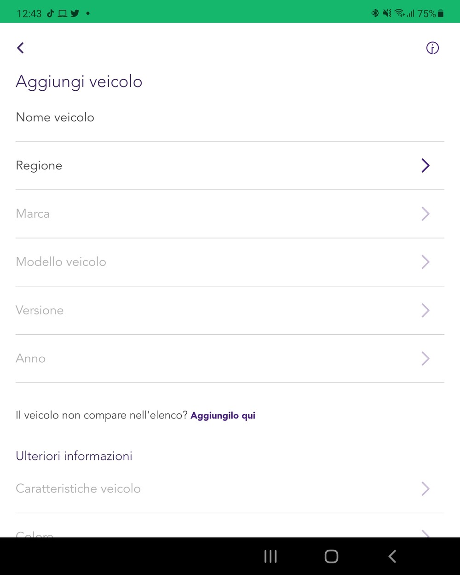Select the Marca row label
460x575 pixels.
click(33, 214)
